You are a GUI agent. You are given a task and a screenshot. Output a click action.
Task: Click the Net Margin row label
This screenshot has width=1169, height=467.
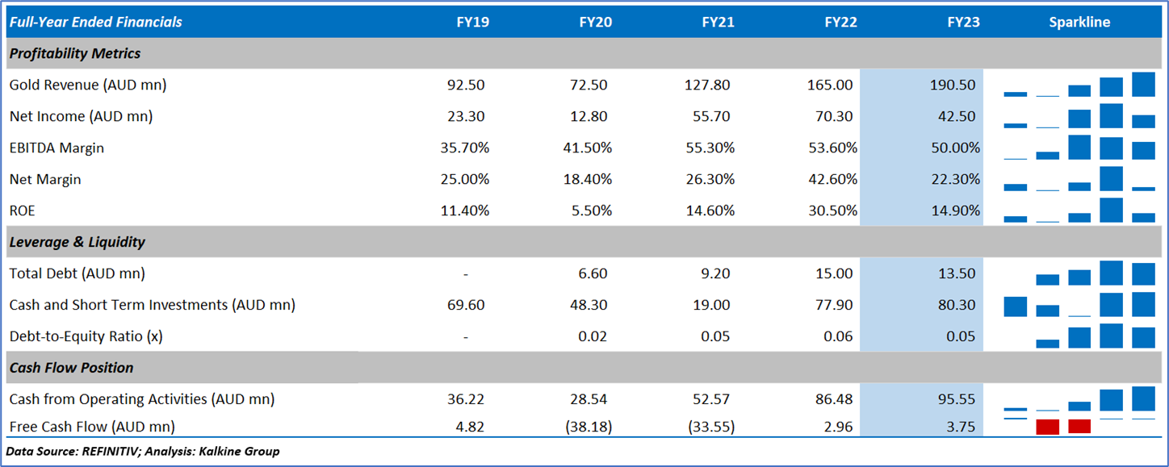(45, 179)
